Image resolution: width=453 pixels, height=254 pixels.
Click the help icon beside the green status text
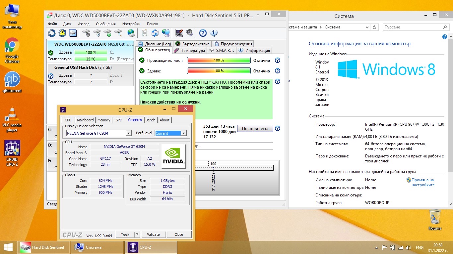(x=278, y=81)
